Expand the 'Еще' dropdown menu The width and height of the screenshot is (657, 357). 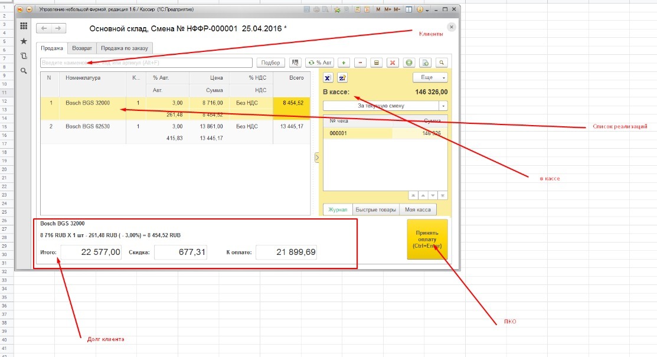coord(430,77)
